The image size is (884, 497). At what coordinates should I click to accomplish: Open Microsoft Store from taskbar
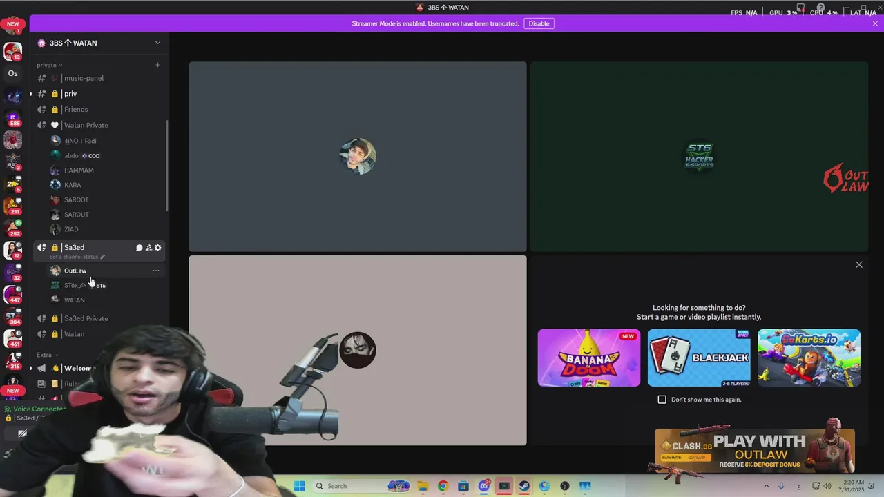[x=463, y=486]
